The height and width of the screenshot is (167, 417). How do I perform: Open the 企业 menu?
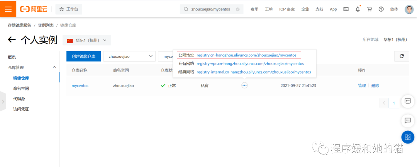tap(305, 9)
